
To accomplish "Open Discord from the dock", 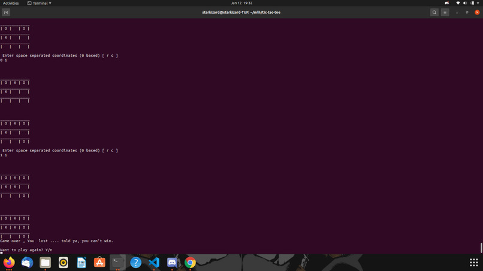I will coord(172,263).
